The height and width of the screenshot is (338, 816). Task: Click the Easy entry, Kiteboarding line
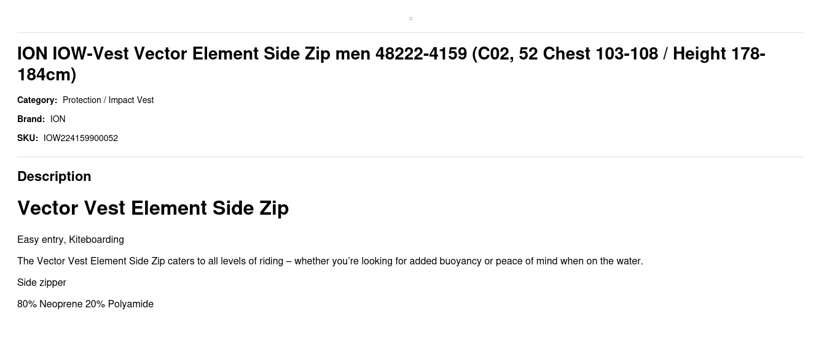(x=71, y=240)
